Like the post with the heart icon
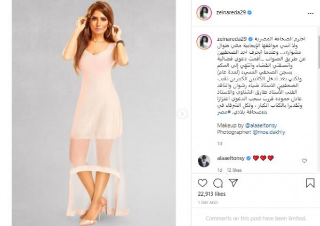Image resolution: width=320 pixels, height=226 pixels. (203, 183)
